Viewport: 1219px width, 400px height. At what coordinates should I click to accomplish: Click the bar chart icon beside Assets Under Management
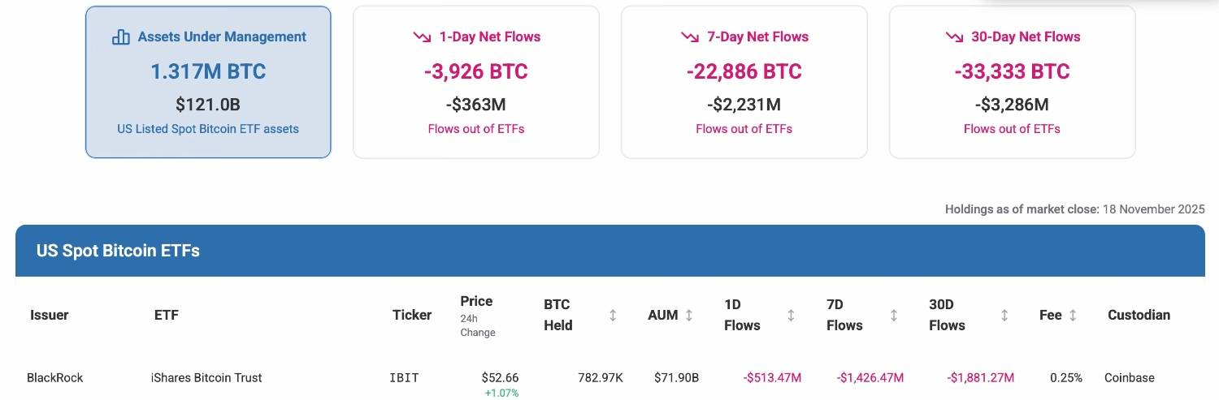(x=120, y=37)
